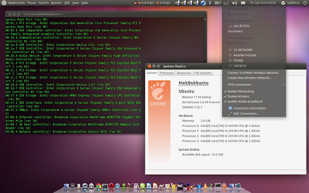Open the radithtux user menu
The height and width of the screenshot is (193, 309).
(x=290, y=3)
